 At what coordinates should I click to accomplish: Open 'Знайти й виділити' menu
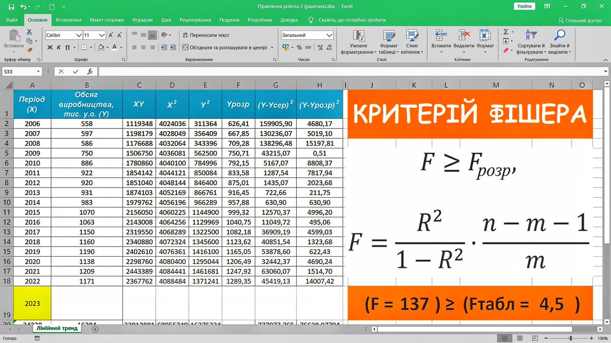[x=559, y=41]
